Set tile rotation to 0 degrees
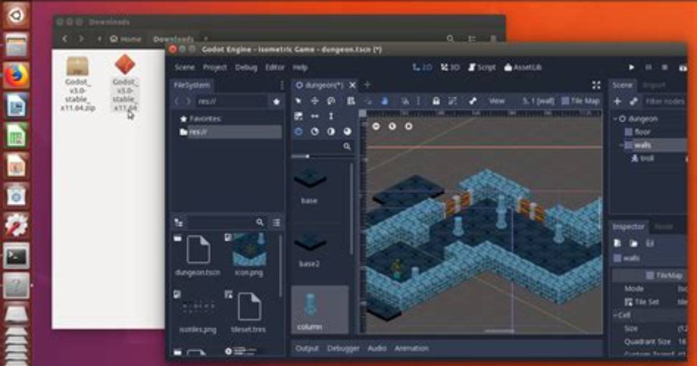697x366 pixels. (x=298, y=132)
